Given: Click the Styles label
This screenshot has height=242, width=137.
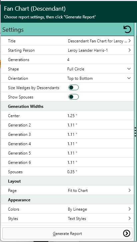Looking at the screenshot, I should pyautogui.click(x=13, y=219).
